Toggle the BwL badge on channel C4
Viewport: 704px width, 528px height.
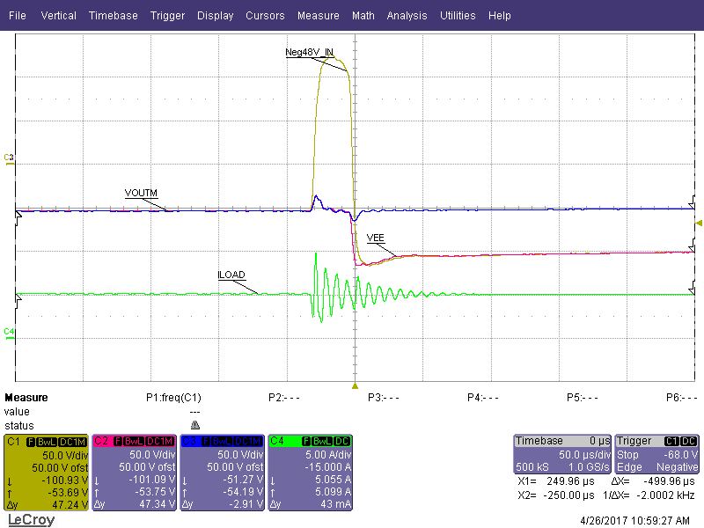pyautogui.click(x=324, y=440)
